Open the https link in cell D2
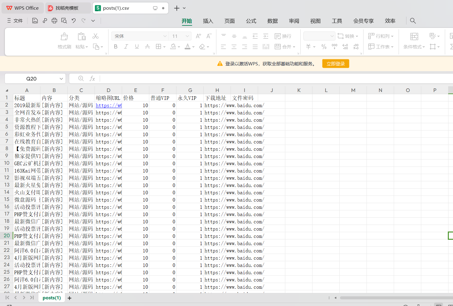Viewport: 453px width, 306px height. click(108, 105)
